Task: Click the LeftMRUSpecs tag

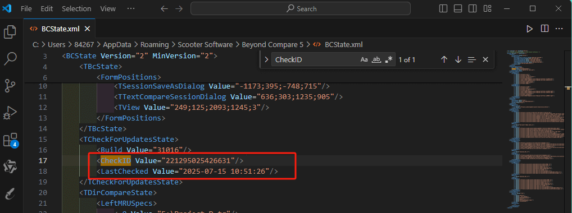Action: tap(126, 203)
